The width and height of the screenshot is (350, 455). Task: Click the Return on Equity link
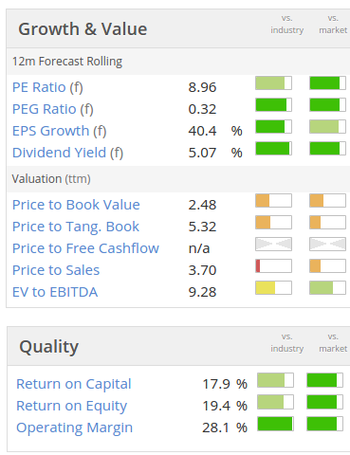point(71,406)
